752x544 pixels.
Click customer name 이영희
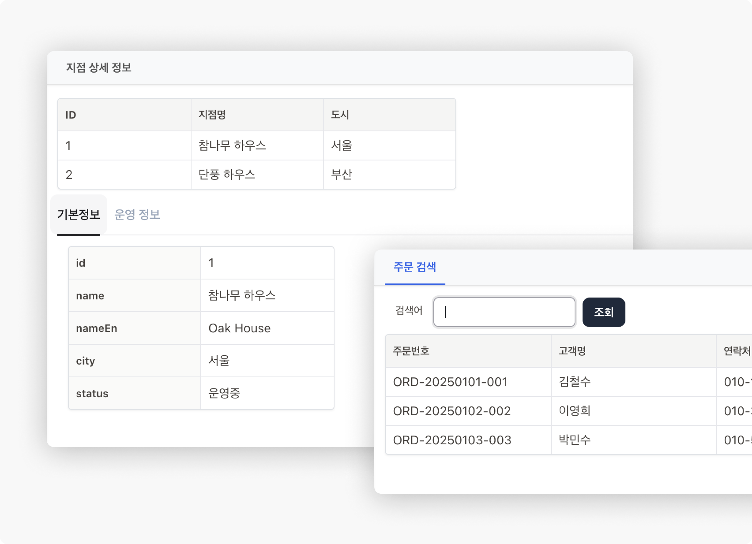click(575, 411)
